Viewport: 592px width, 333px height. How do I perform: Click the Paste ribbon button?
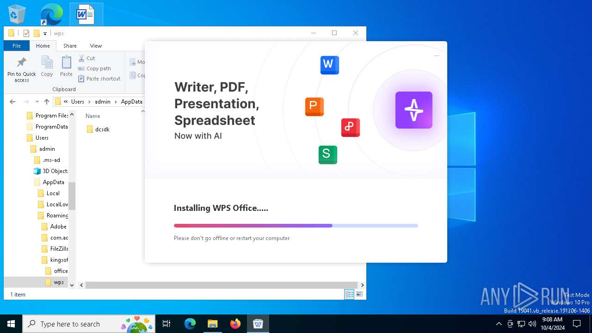[x=66, y=66]
